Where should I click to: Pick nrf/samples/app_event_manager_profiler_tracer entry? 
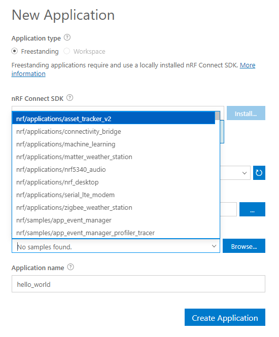click(114, 233)
